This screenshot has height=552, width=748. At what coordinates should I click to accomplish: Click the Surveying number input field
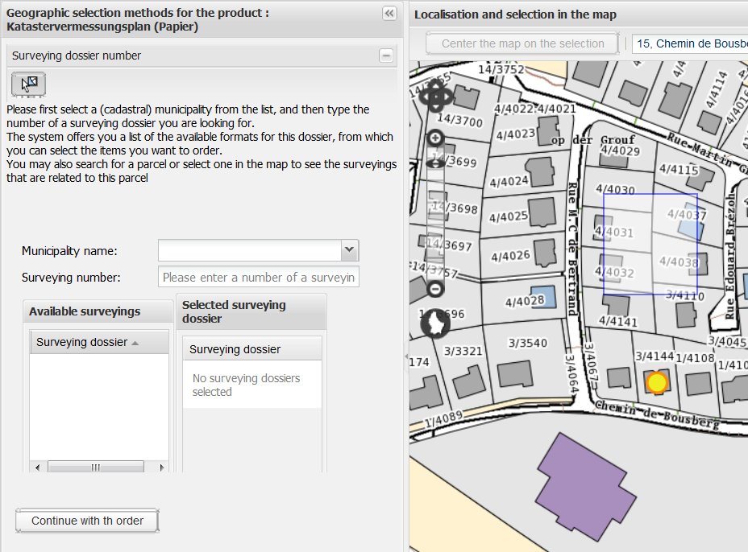pyautogui.click(x=259, y=277)
